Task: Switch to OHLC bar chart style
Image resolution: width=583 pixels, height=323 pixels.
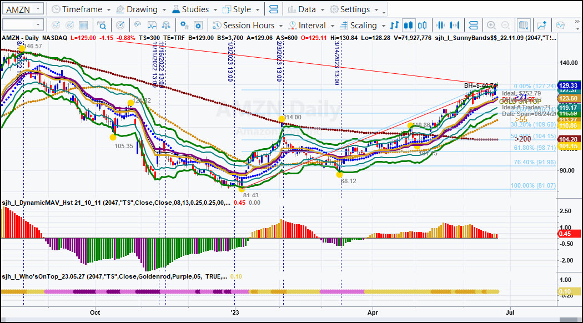Action: click(x=394, y=26)
